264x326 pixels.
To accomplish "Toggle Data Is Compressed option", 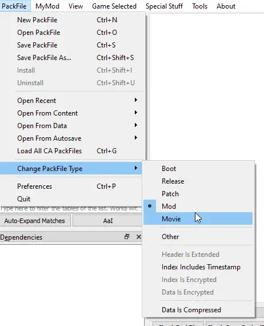I will coord(198,310).
